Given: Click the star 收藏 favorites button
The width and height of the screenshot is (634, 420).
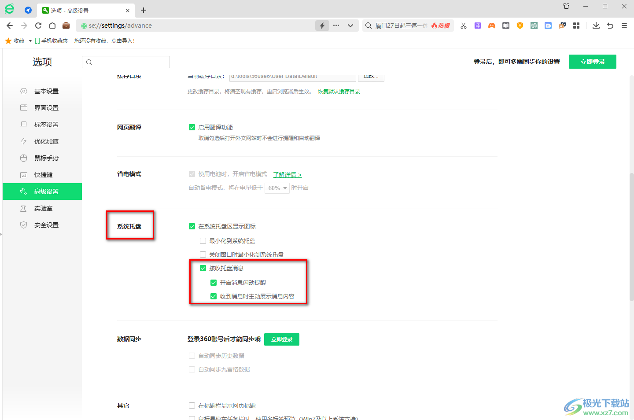Looking at the screenshot, I should pyautogui.click(x=15, y=41).
